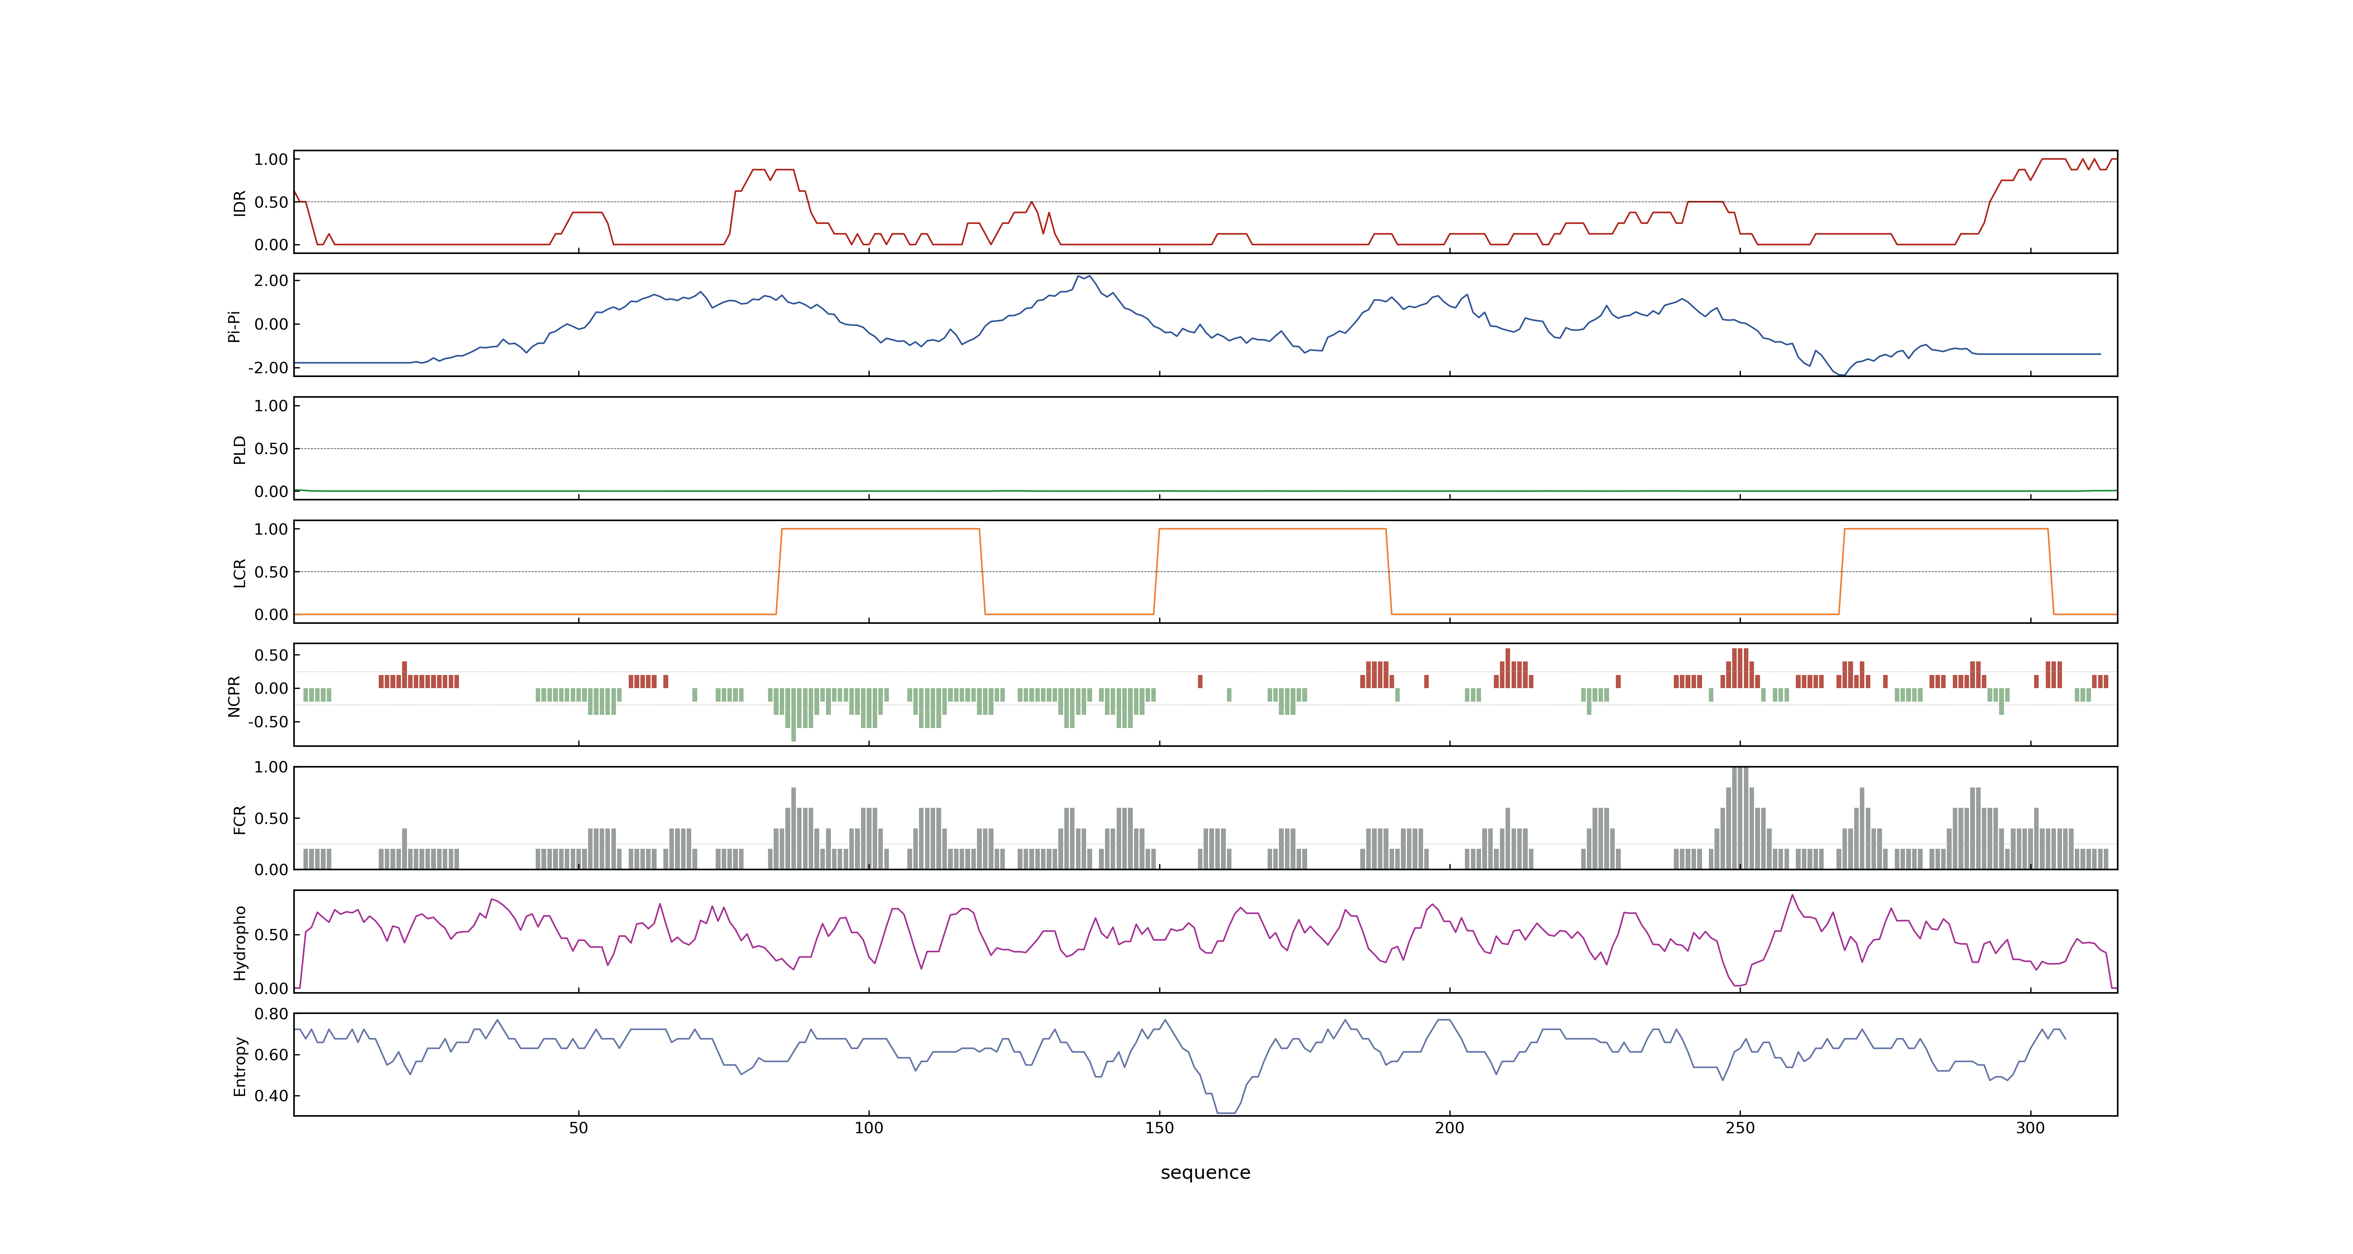Click the "1.00" tick of the IDR panel
2353x1254 pixels.
[x=271, y=159]
